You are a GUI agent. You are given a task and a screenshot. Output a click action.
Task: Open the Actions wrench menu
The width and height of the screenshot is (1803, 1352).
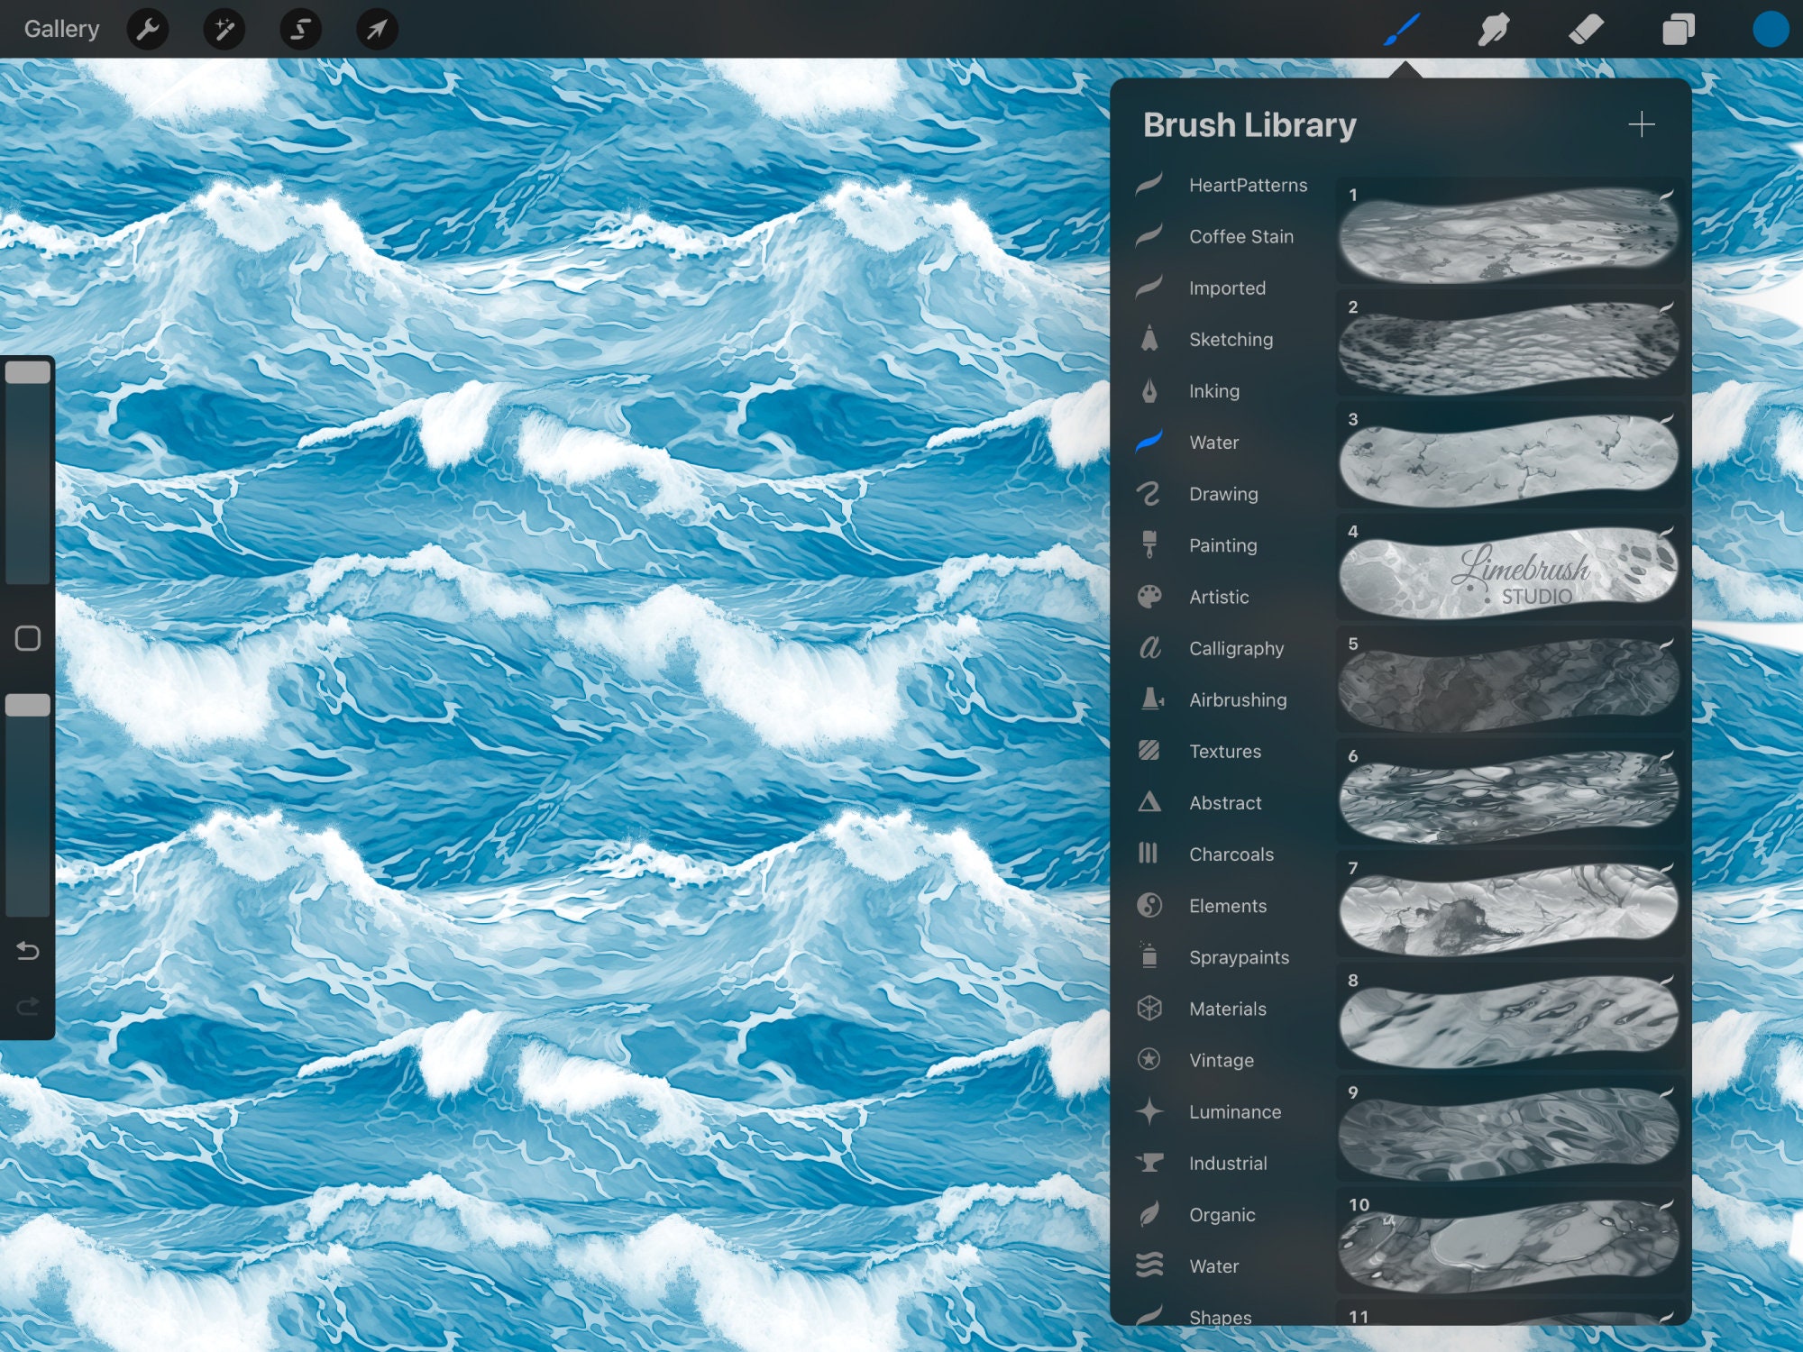point(148,29)
